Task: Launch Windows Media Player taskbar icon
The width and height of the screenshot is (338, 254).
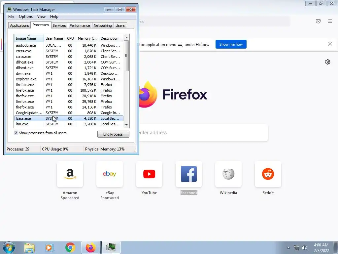Action: pos(50,247)
